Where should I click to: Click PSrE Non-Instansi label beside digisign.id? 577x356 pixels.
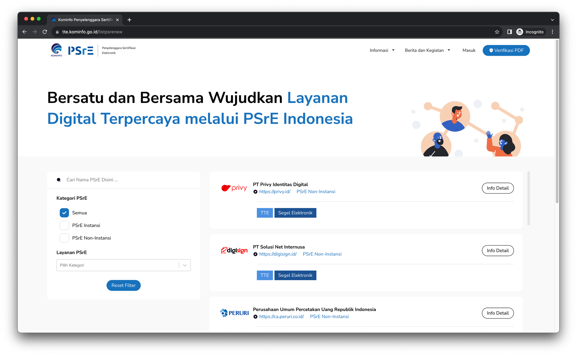322,254
